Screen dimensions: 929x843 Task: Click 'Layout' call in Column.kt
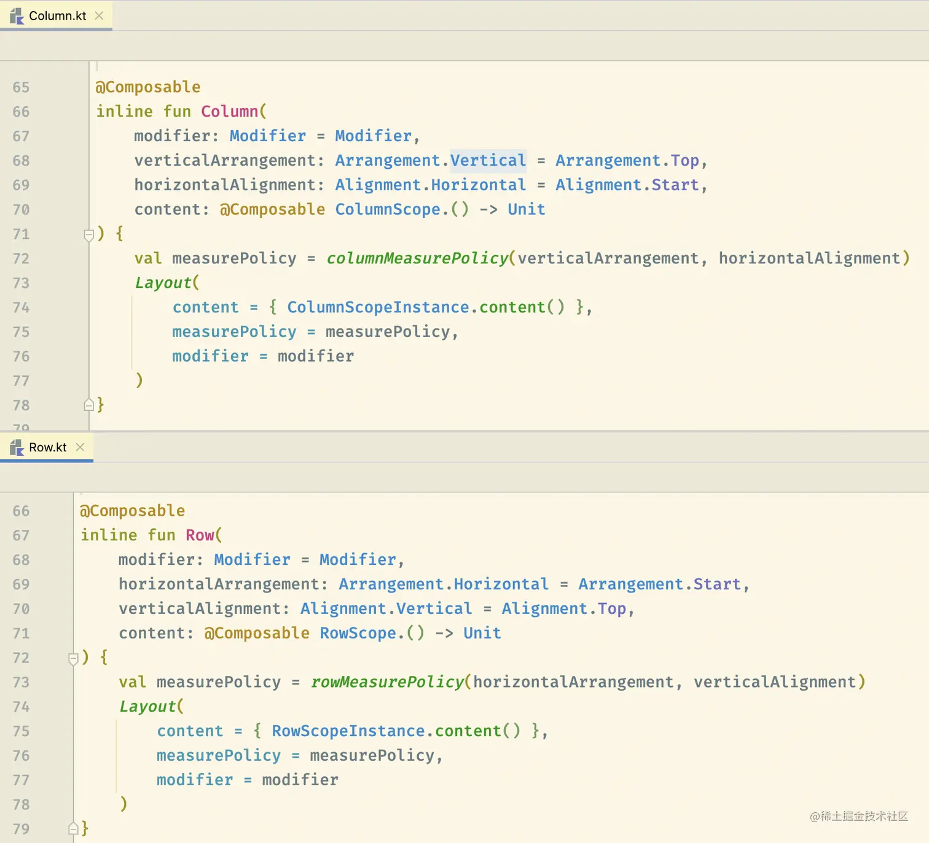(x=163, y=283)
